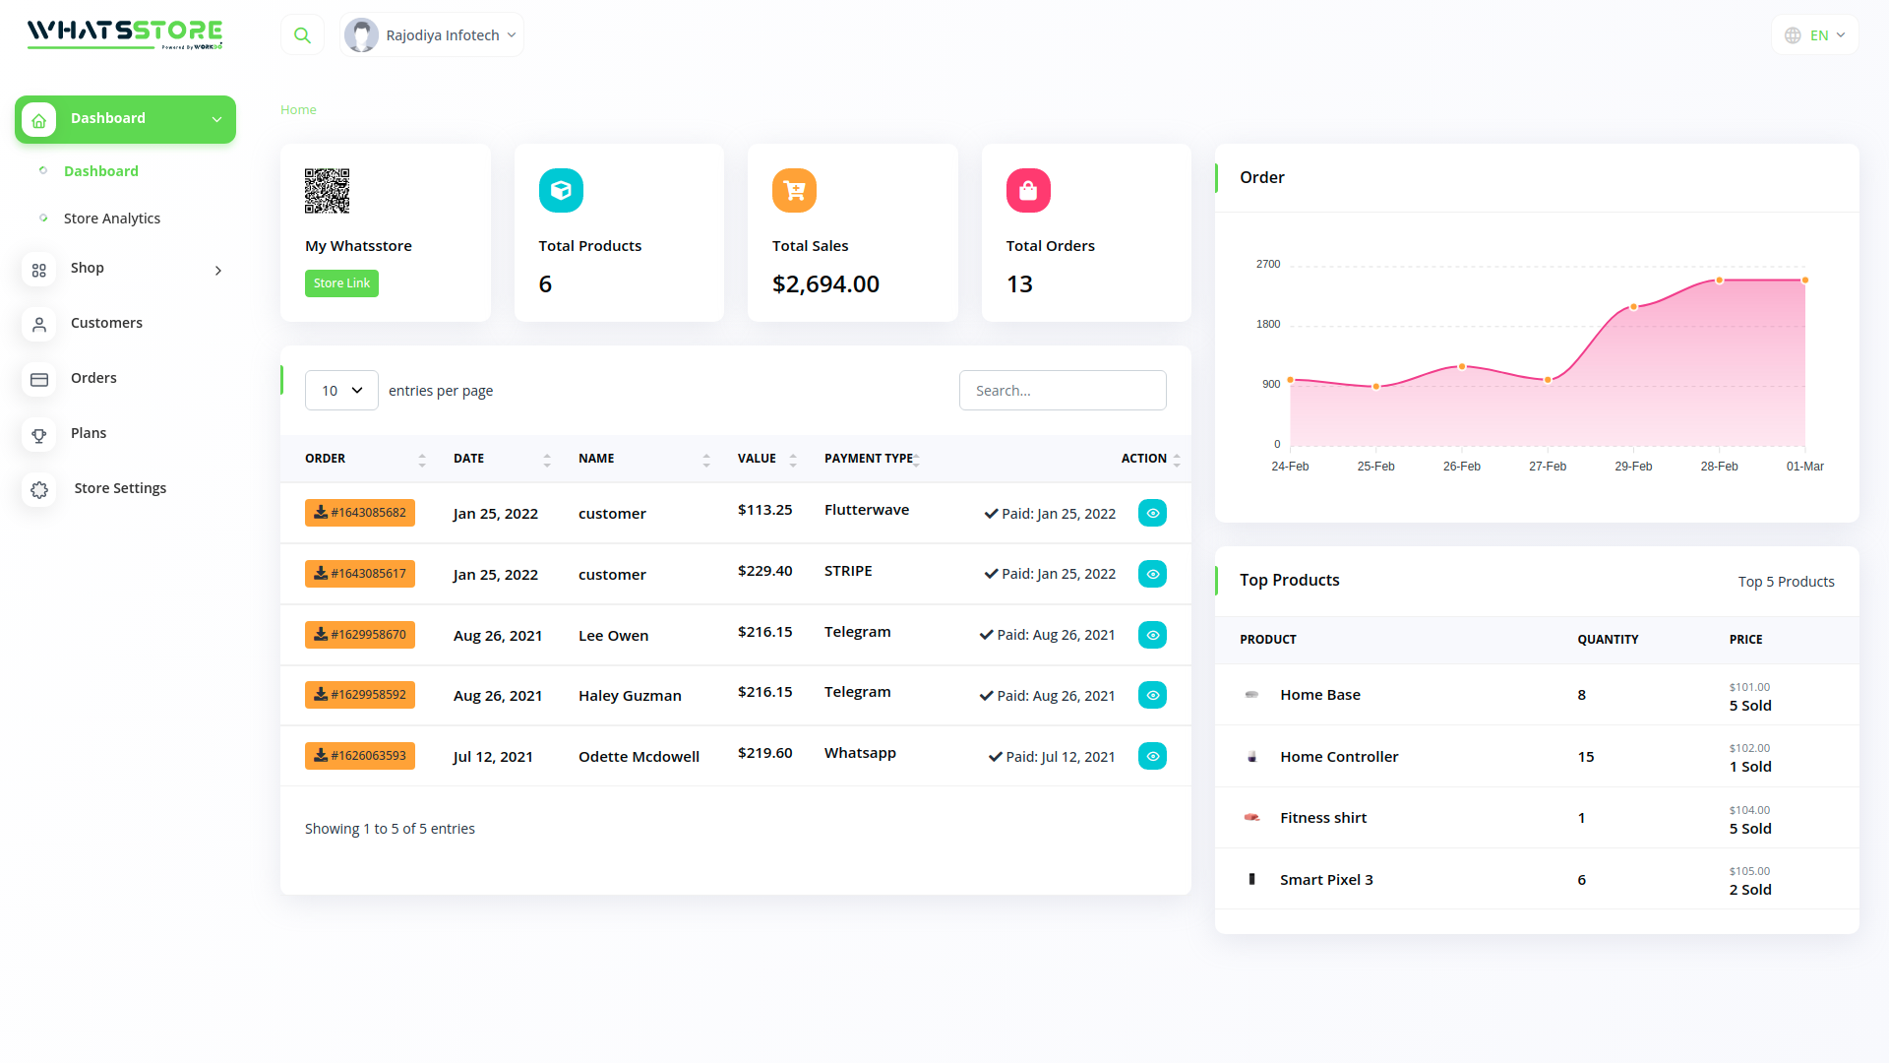The height and width of the screenshot is (1063, 1889).
Task: Open Store Settings via its gear icon
Action: pos(39,489)
